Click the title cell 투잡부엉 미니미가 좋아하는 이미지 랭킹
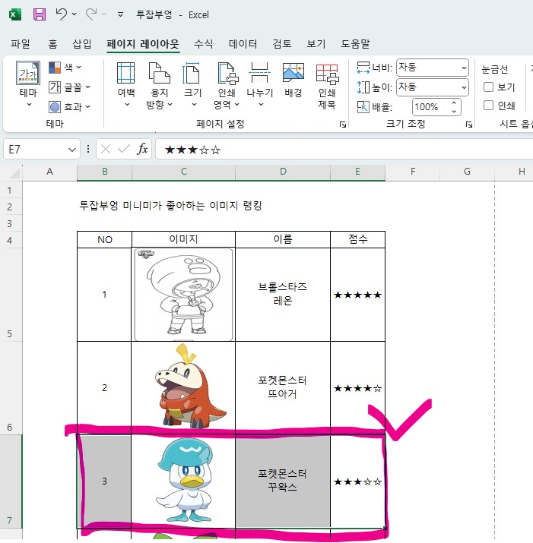The height and width of the screenshot is (543, 533). [x=170, y=206]
